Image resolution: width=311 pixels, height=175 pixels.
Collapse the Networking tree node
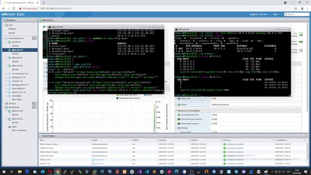[x=4, y=107]
